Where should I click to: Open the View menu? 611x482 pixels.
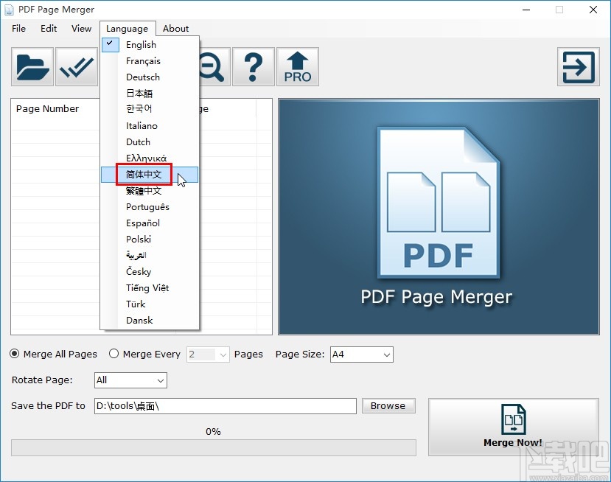(x=81, y=29)
